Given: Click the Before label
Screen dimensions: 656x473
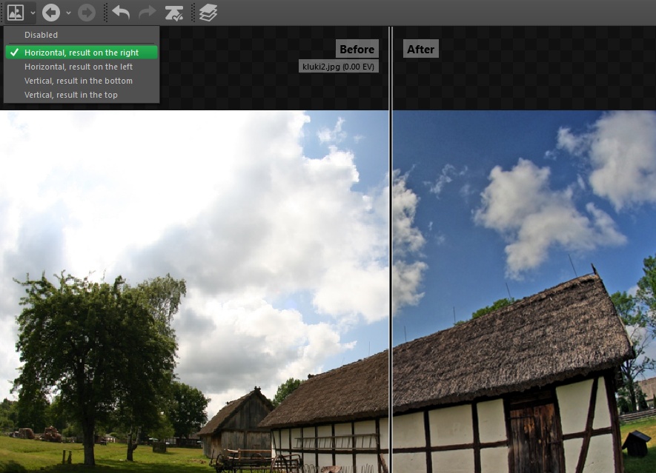Looking at the screenshot, I should point(357,49).
